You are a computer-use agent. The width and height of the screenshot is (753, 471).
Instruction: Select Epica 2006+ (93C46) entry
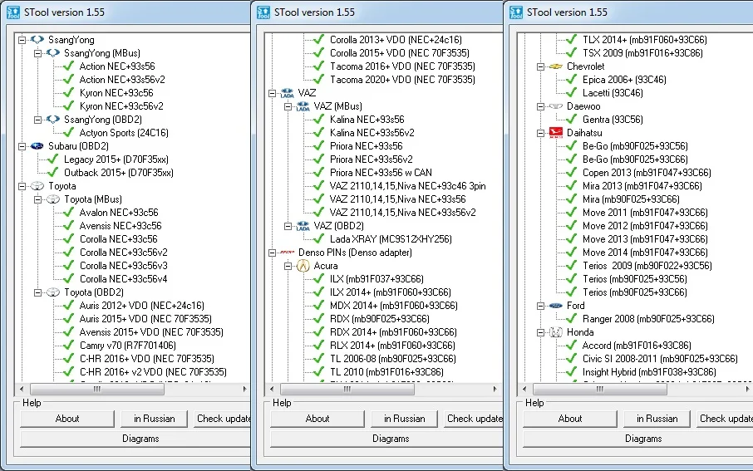pyautogui.click(x=624, y=80)
